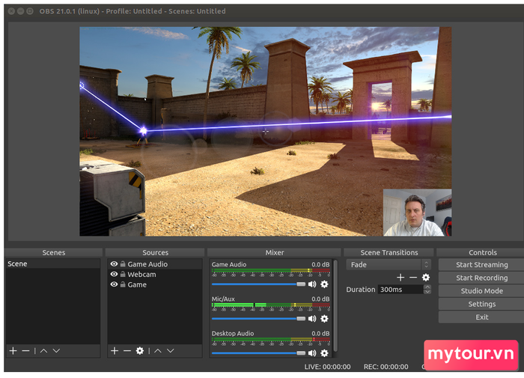
Task: Click the Desktop Audio 0.0 dB level readout
Action: [x=320, y=333]
